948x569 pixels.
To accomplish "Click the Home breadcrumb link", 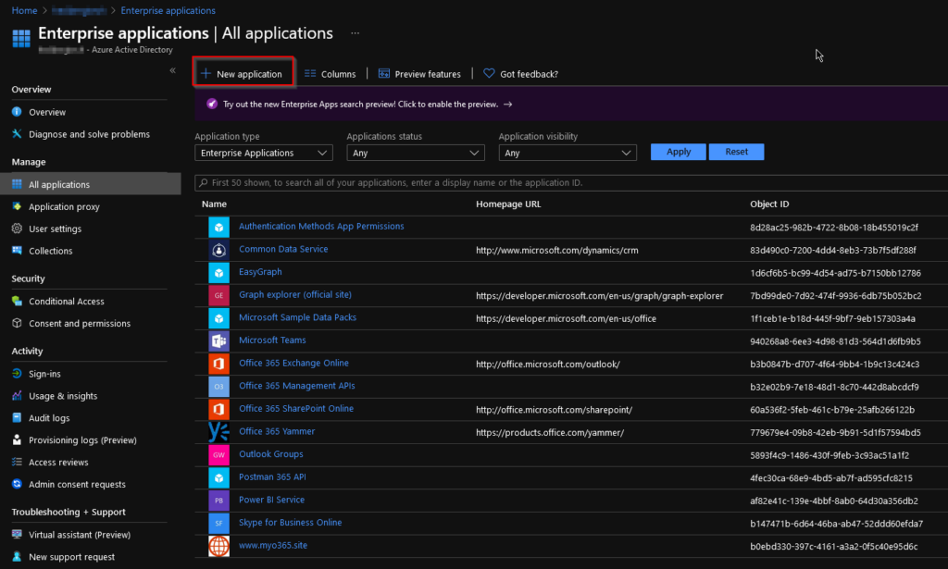I will (24, 10).
